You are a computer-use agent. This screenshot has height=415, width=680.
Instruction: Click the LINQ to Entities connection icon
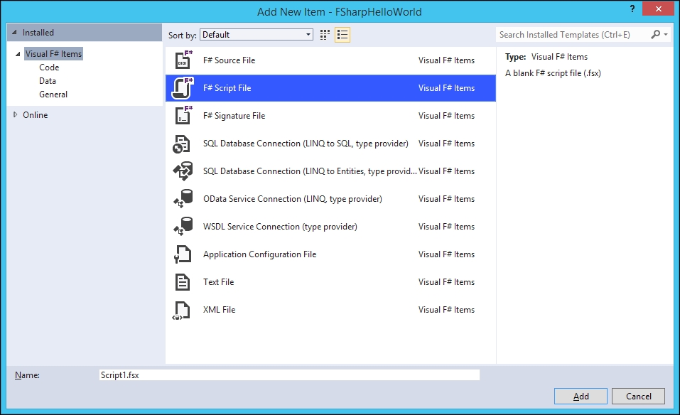[183, 171]
